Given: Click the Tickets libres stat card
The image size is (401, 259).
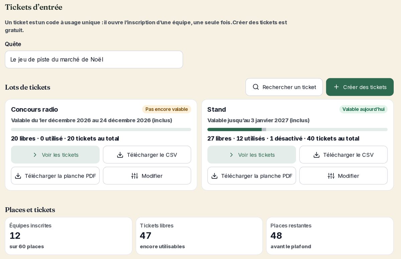Looking at the screenshot, I should pos(199,236).
